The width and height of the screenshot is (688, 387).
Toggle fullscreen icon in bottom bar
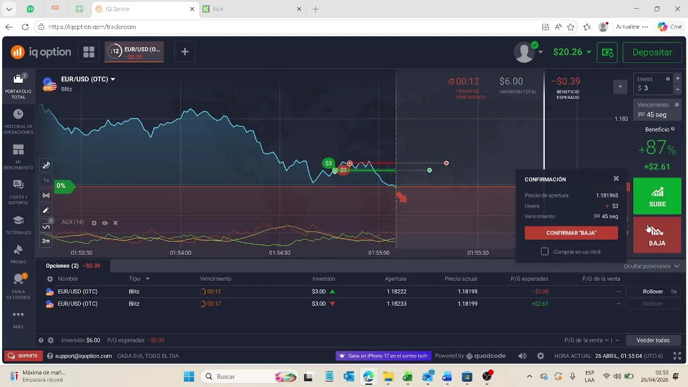click(677, 356)
